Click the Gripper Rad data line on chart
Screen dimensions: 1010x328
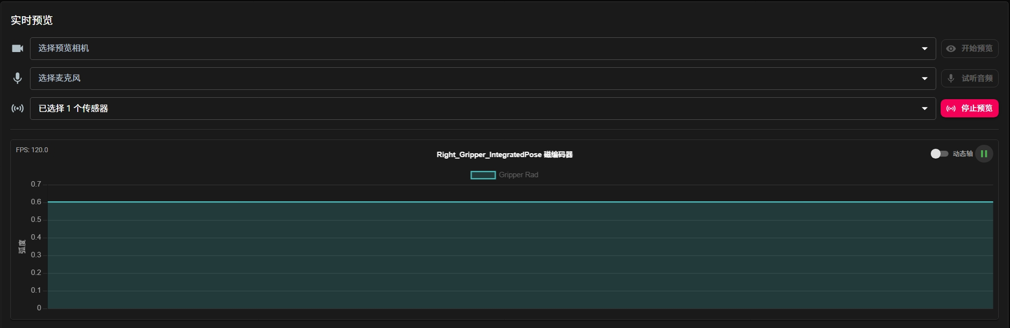[x=520, y=202]
